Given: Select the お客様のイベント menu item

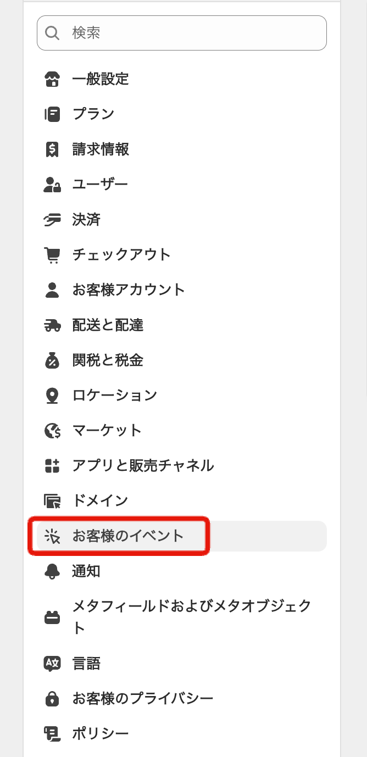Looking at the screenshot, I should click(128, 536).
